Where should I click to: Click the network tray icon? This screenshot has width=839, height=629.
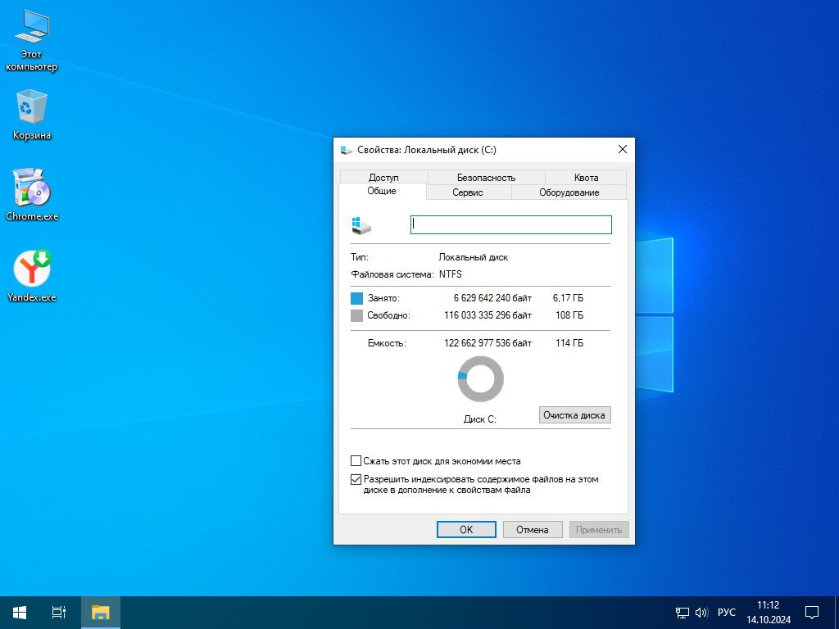pyautogui.click(x=682, y=612)
